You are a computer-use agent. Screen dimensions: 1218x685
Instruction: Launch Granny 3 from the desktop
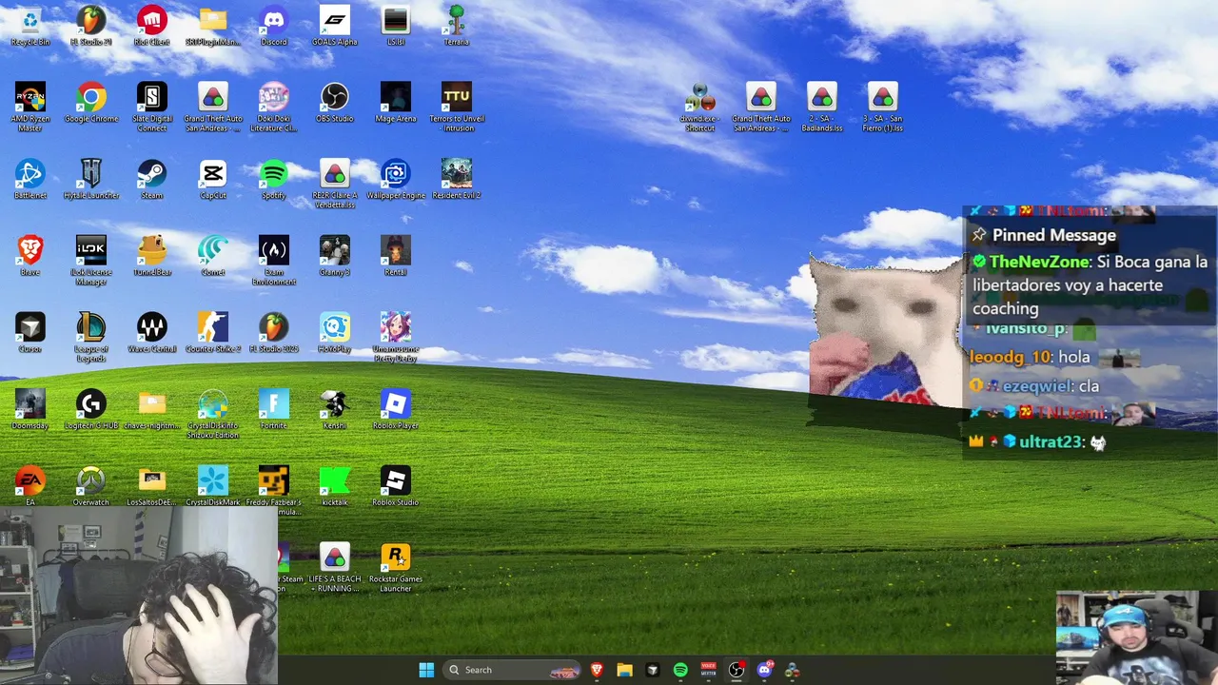coord(335,257)
